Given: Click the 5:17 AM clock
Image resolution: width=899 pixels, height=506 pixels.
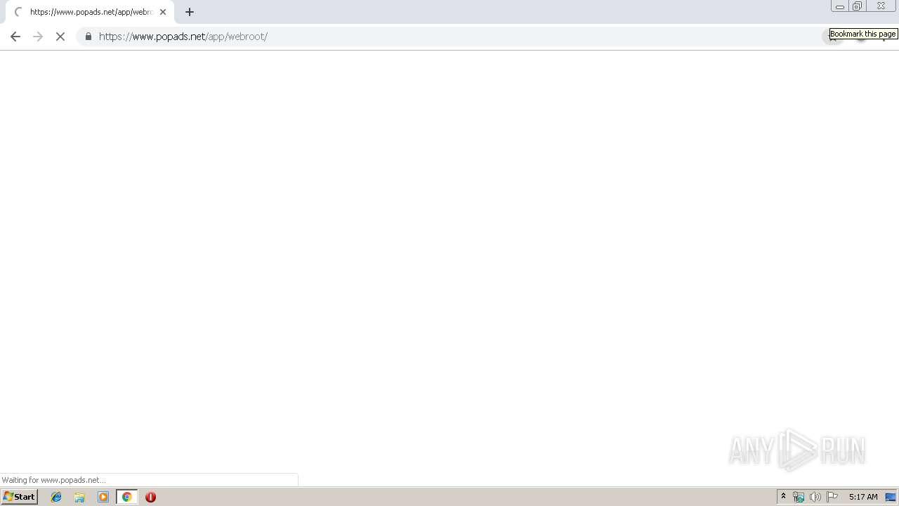Looking at the screenshot, I should [863, 497].
